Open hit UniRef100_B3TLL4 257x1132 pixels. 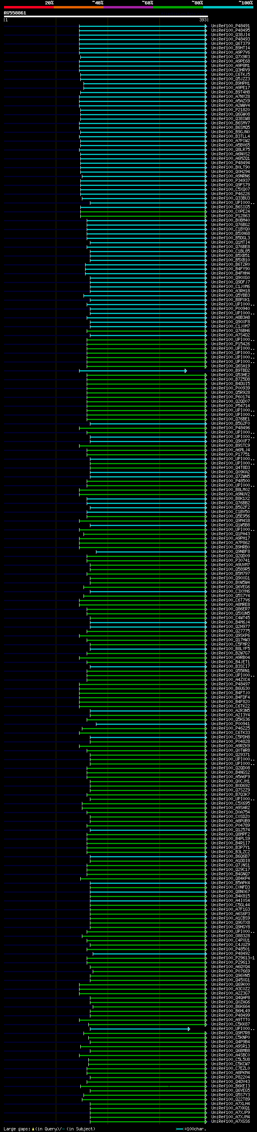(x=230, y=136)
